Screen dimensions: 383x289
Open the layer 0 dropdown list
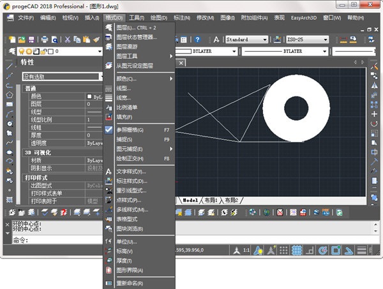pos(100,51)
